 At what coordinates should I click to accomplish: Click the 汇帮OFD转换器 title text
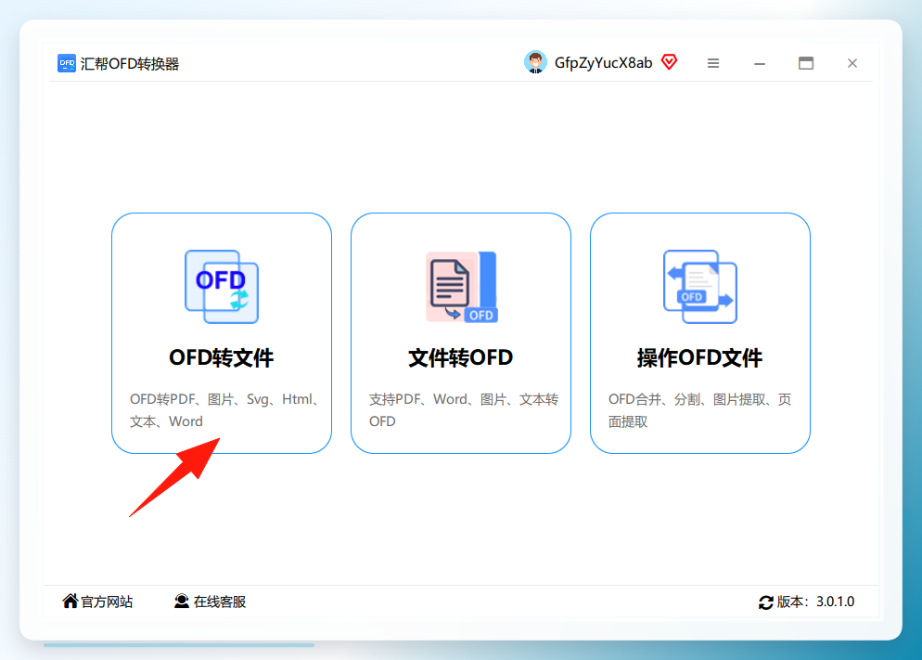pos(129,63)
